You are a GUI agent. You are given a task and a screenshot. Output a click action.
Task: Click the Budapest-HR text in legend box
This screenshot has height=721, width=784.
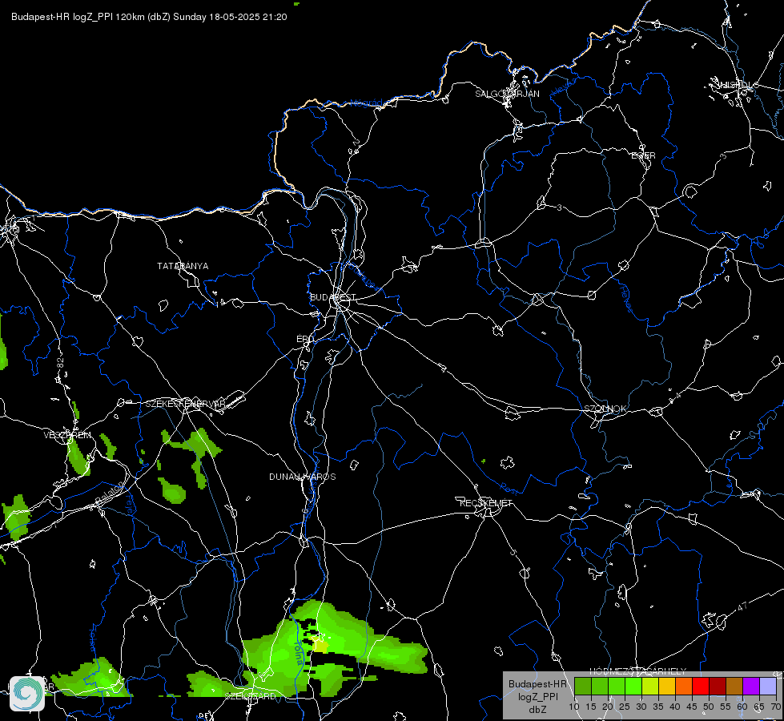[538, 684]
